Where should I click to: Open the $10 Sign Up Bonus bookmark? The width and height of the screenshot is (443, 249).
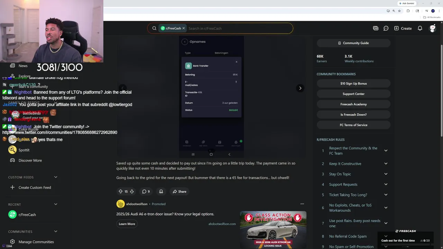[x=353, y=83]
